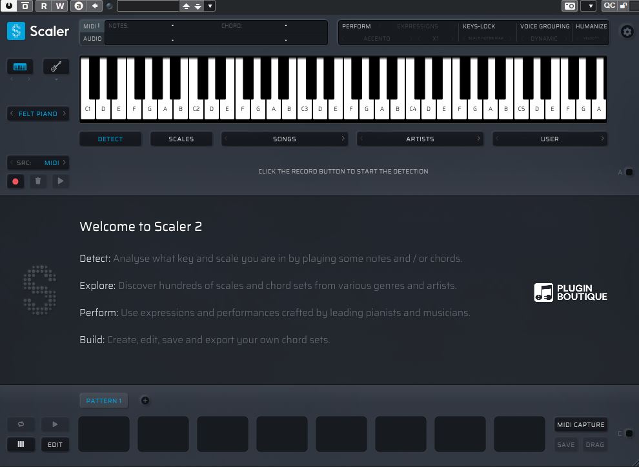
Task: Click the Scaler logo icon
Action: pyautogui.click(x=16, y=31)
